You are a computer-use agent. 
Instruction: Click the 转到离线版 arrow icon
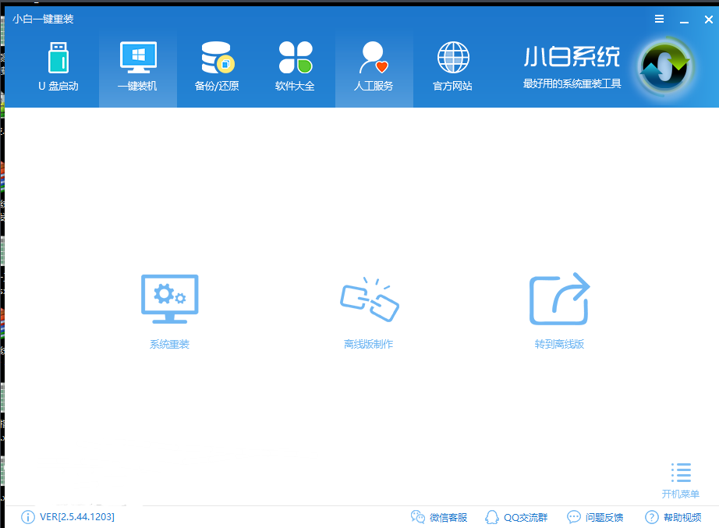click(x=560, y=299)
